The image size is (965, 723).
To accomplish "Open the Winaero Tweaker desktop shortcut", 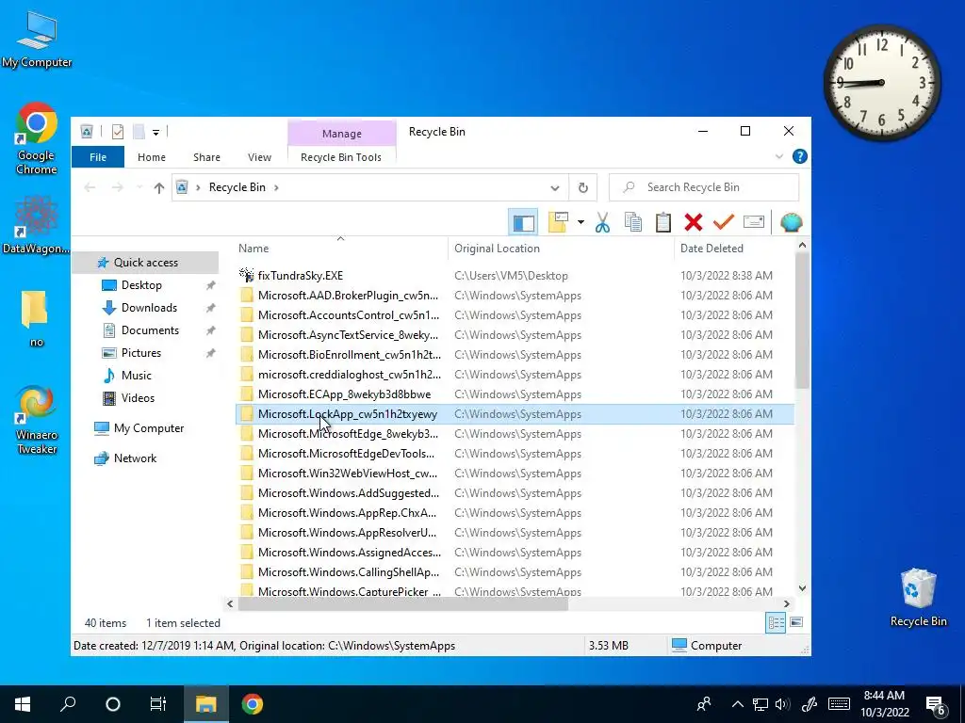I will pos(37,420).
